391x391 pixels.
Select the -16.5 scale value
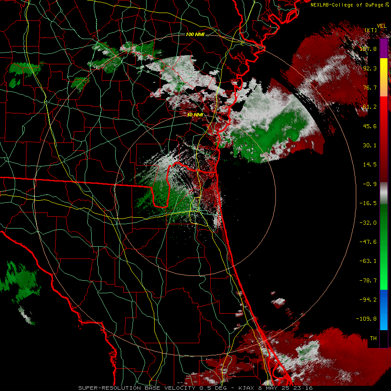368,203
